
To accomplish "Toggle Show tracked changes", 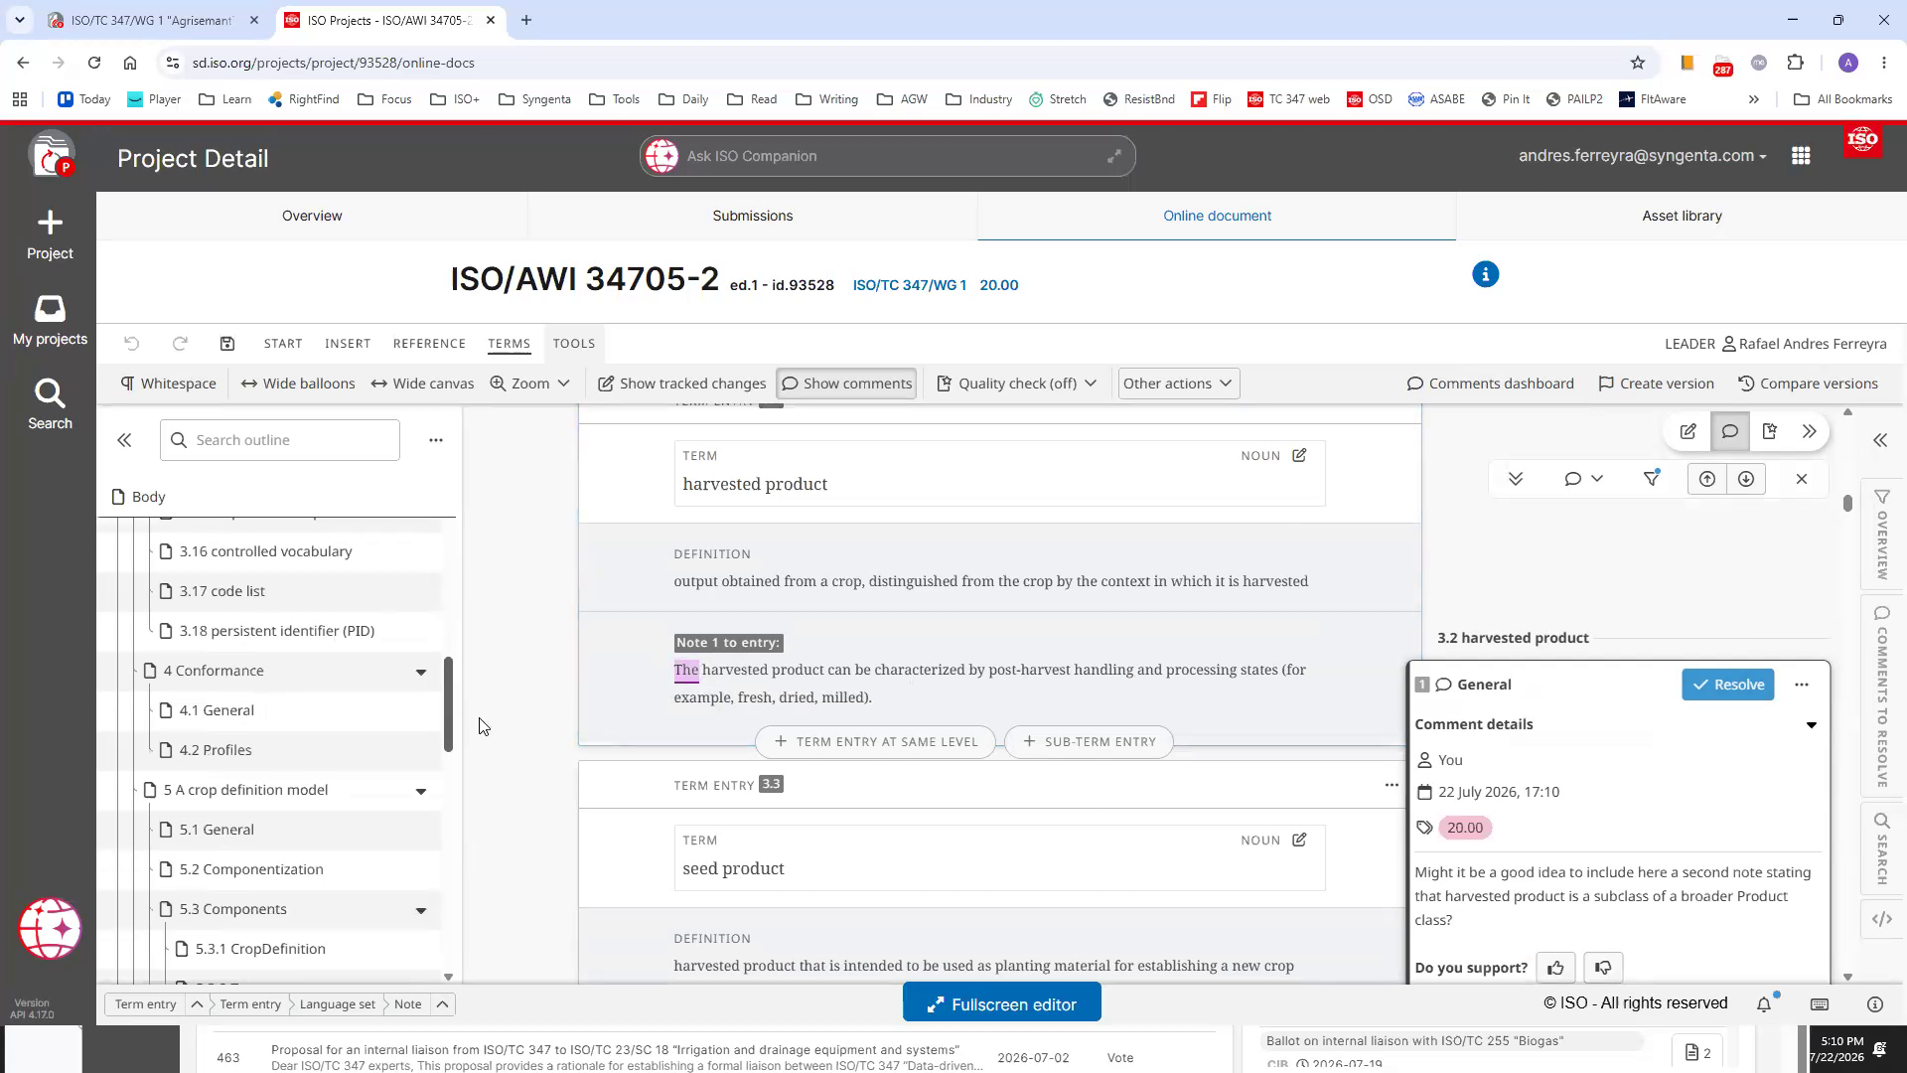I will (x=681, y=383).
